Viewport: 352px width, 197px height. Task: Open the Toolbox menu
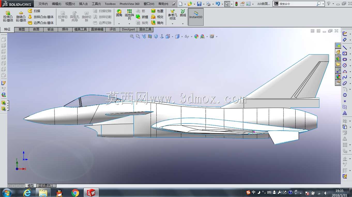(110, 4)
